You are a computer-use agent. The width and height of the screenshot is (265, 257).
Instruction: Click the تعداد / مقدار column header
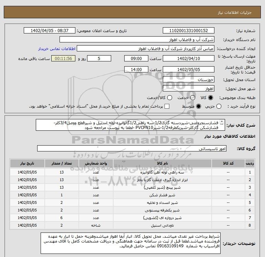(x=62, y=163)
